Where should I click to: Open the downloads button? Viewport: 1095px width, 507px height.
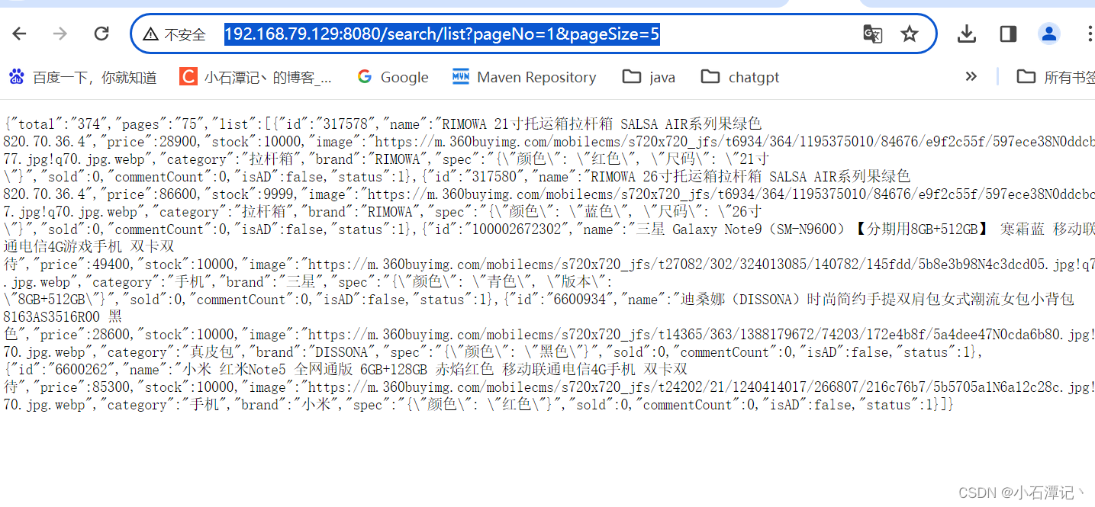point(967,34)
